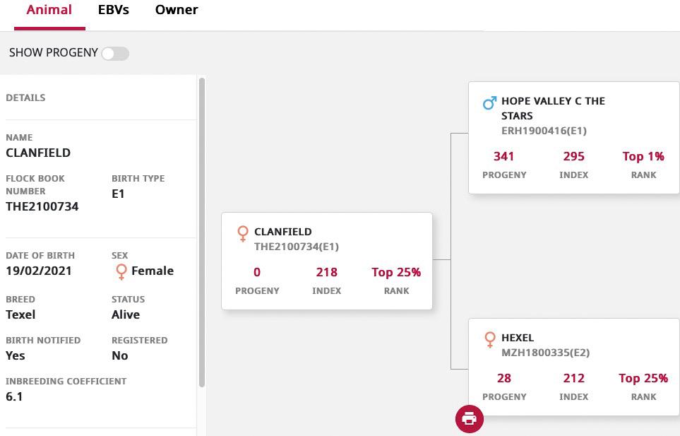This screenshot has height=436, width=680.
Task: Click the red print button
Action: pos(469,418)
